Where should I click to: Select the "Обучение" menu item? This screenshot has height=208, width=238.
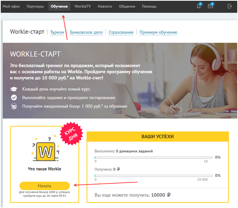[59, 6]
